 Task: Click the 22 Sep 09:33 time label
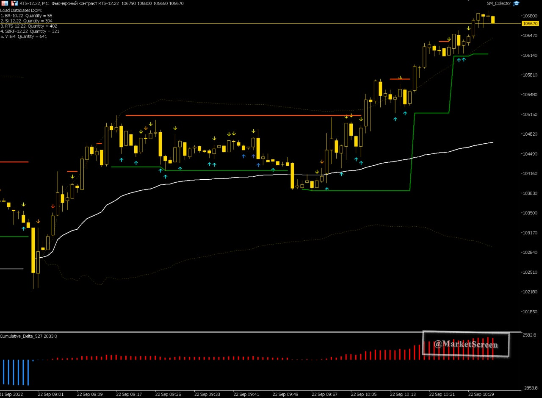point(207,394)
